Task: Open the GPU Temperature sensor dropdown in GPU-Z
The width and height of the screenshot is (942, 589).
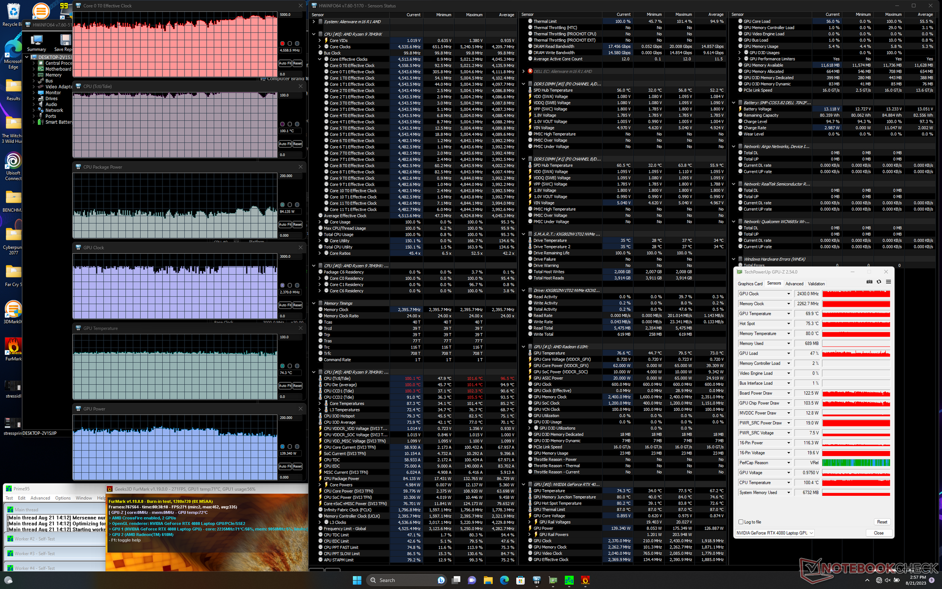Action: click(789, 314)
